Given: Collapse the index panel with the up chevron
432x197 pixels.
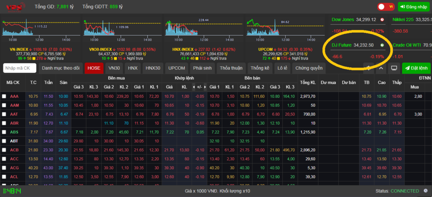Looking at the screenshot, I should 381,68.
